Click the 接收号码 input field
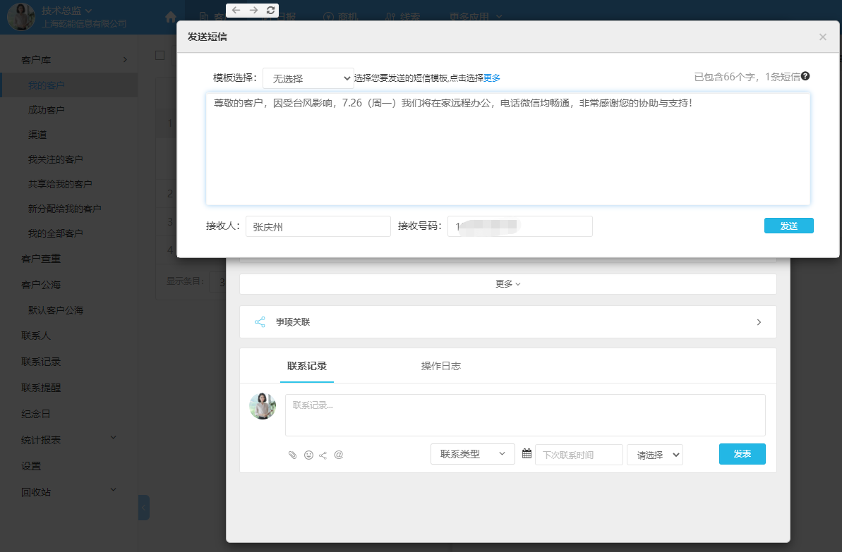The height and width of the screenshot is (552, 842). (519, 226)
